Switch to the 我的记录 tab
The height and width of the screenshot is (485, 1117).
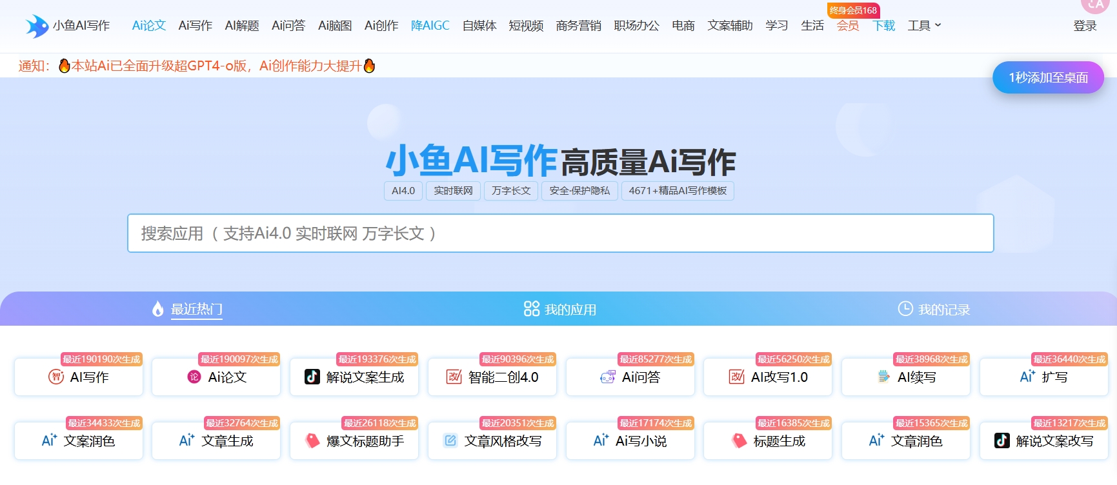tap(934, 309)
